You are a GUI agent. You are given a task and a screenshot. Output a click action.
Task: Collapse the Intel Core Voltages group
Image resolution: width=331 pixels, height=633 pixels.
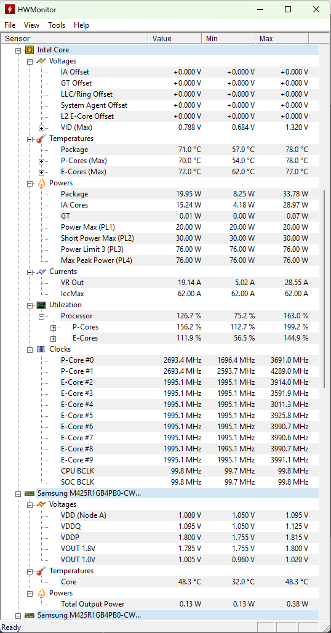[x=30, y=62]
